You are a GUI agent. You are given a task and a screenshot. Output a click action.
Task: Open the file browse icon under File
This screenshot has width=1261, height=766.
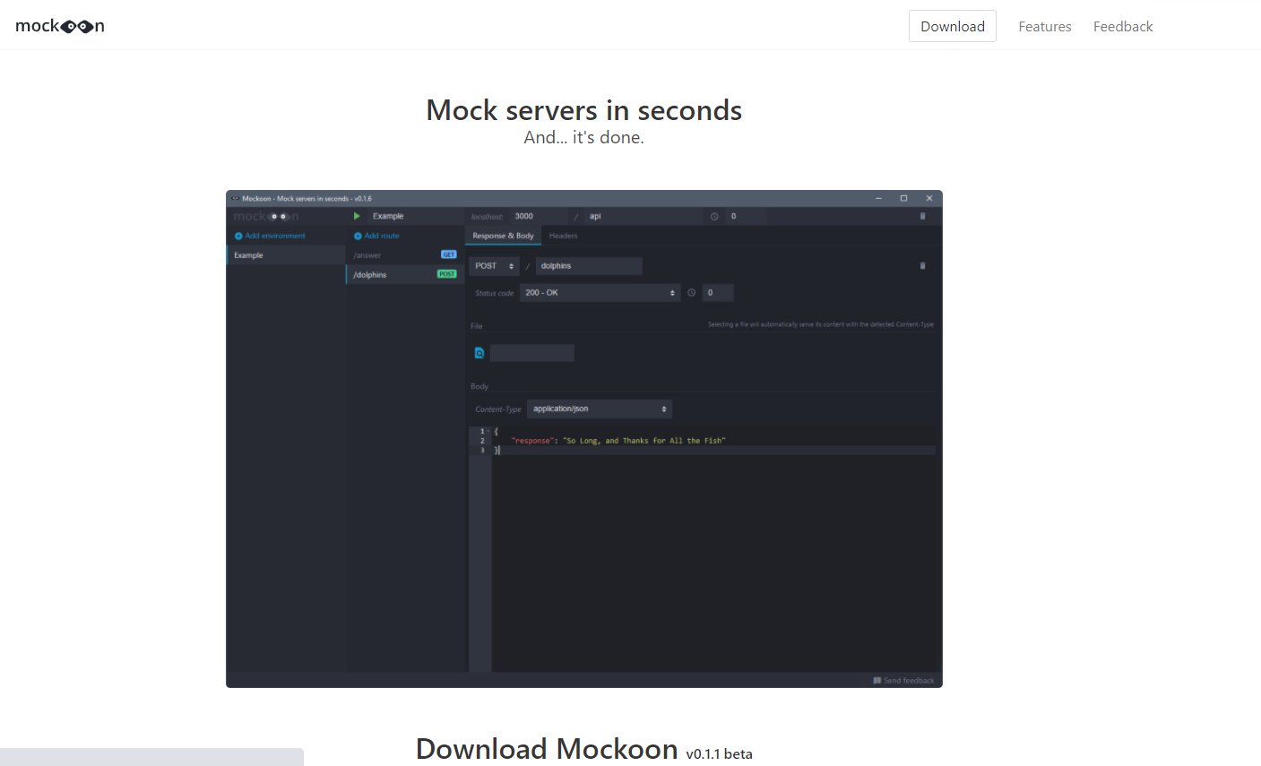tap(479, 353)
